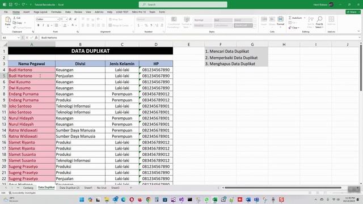Click the Redo arrow in title bar
This screenshot has height=204, width=363.
[23, 5]
